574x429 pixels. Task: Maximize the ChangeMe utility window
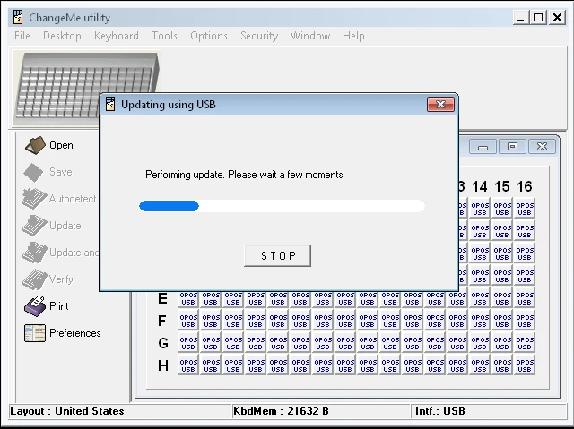(538, 18)
